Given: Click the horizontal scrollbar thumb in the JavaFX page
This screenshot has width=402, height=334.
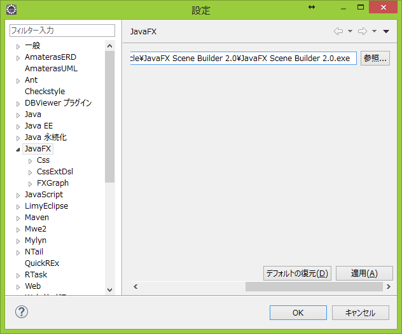Looking at the screenshot, I should [314, 286].
